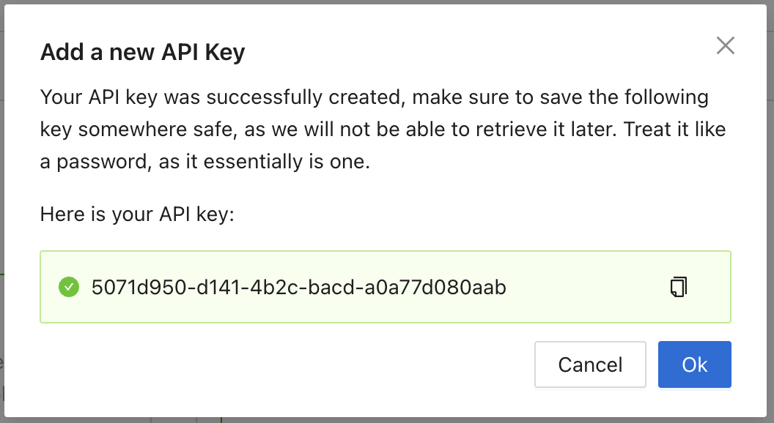Image resolution: width=774 pixels, height=423 pixels.
Task: Confirm with the blue Ok button
Action: 694,364
